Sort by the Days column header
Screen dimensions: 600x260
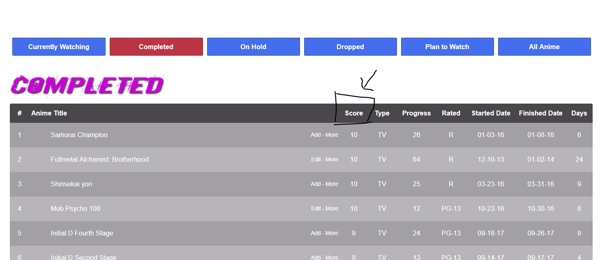point(579,113)
